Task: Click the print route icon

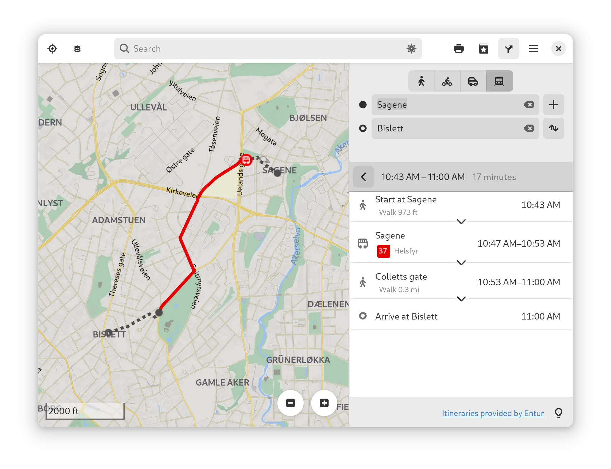Action: [x=459, y=49]
